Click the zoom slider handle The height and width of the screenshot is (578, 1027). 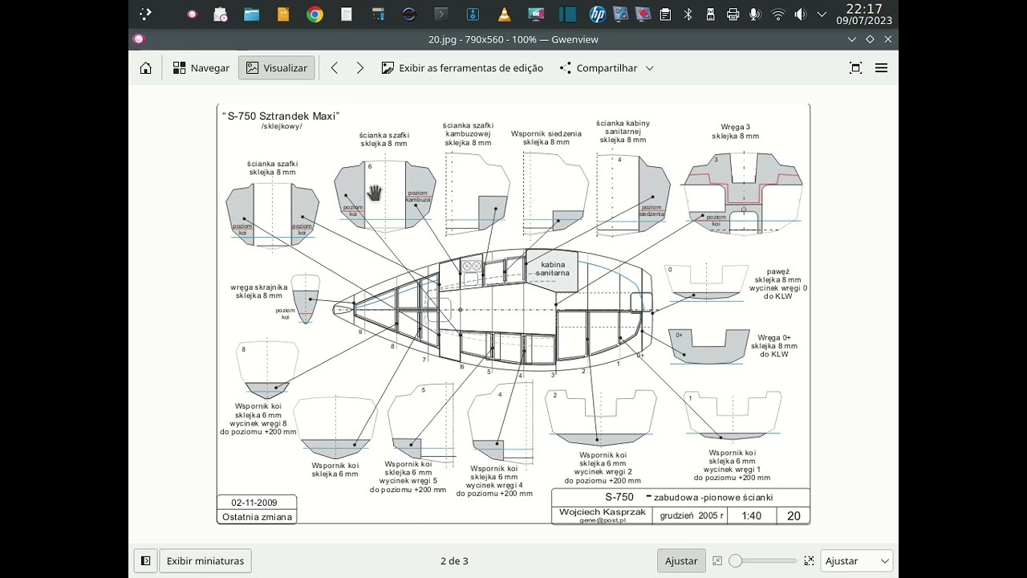point(735,561)
